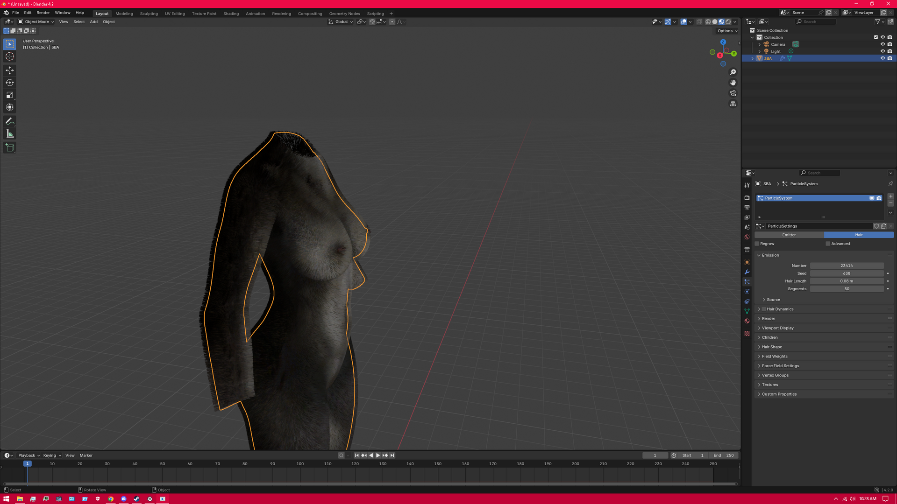Select the Annotate tool
Viewport: 897px width, 504px height.
pos(10,121)
